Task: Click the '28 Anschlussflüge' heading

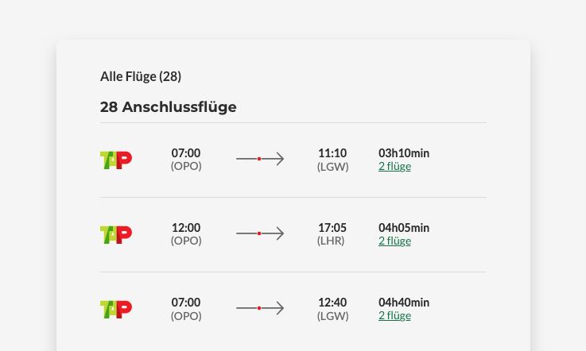Action: click(x=168, y=106)
